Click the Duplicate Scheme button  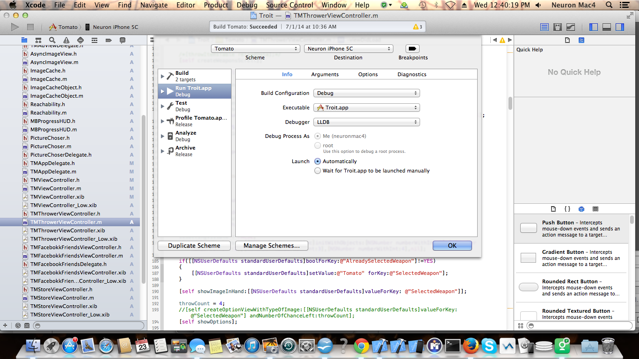(x=194, y=245)
